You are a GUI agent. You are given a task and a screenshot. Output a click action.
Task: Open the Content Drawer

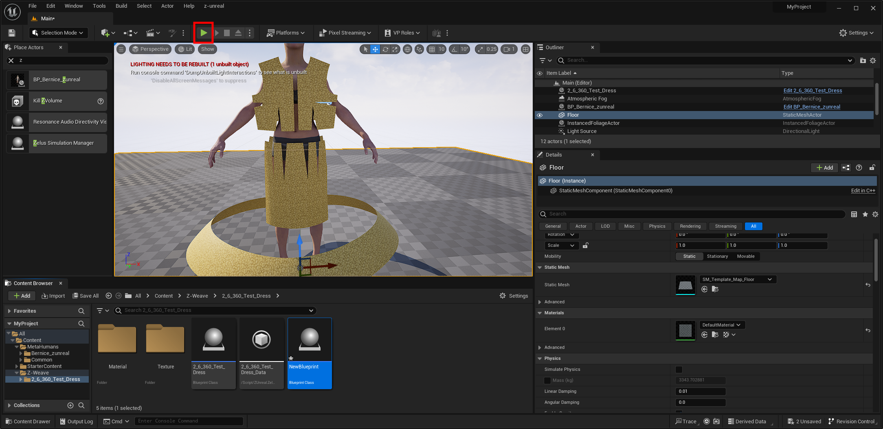coord(28,421)
